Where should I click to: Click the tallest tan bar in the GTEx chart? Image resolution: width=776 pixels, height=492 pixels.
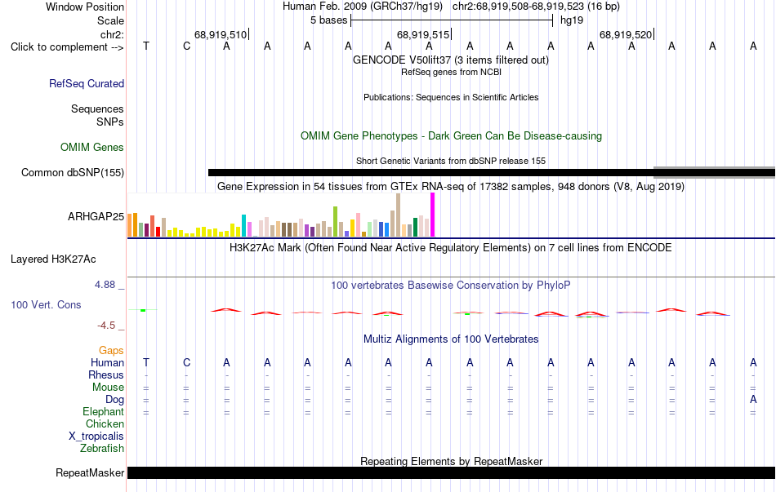click(398, 215)
